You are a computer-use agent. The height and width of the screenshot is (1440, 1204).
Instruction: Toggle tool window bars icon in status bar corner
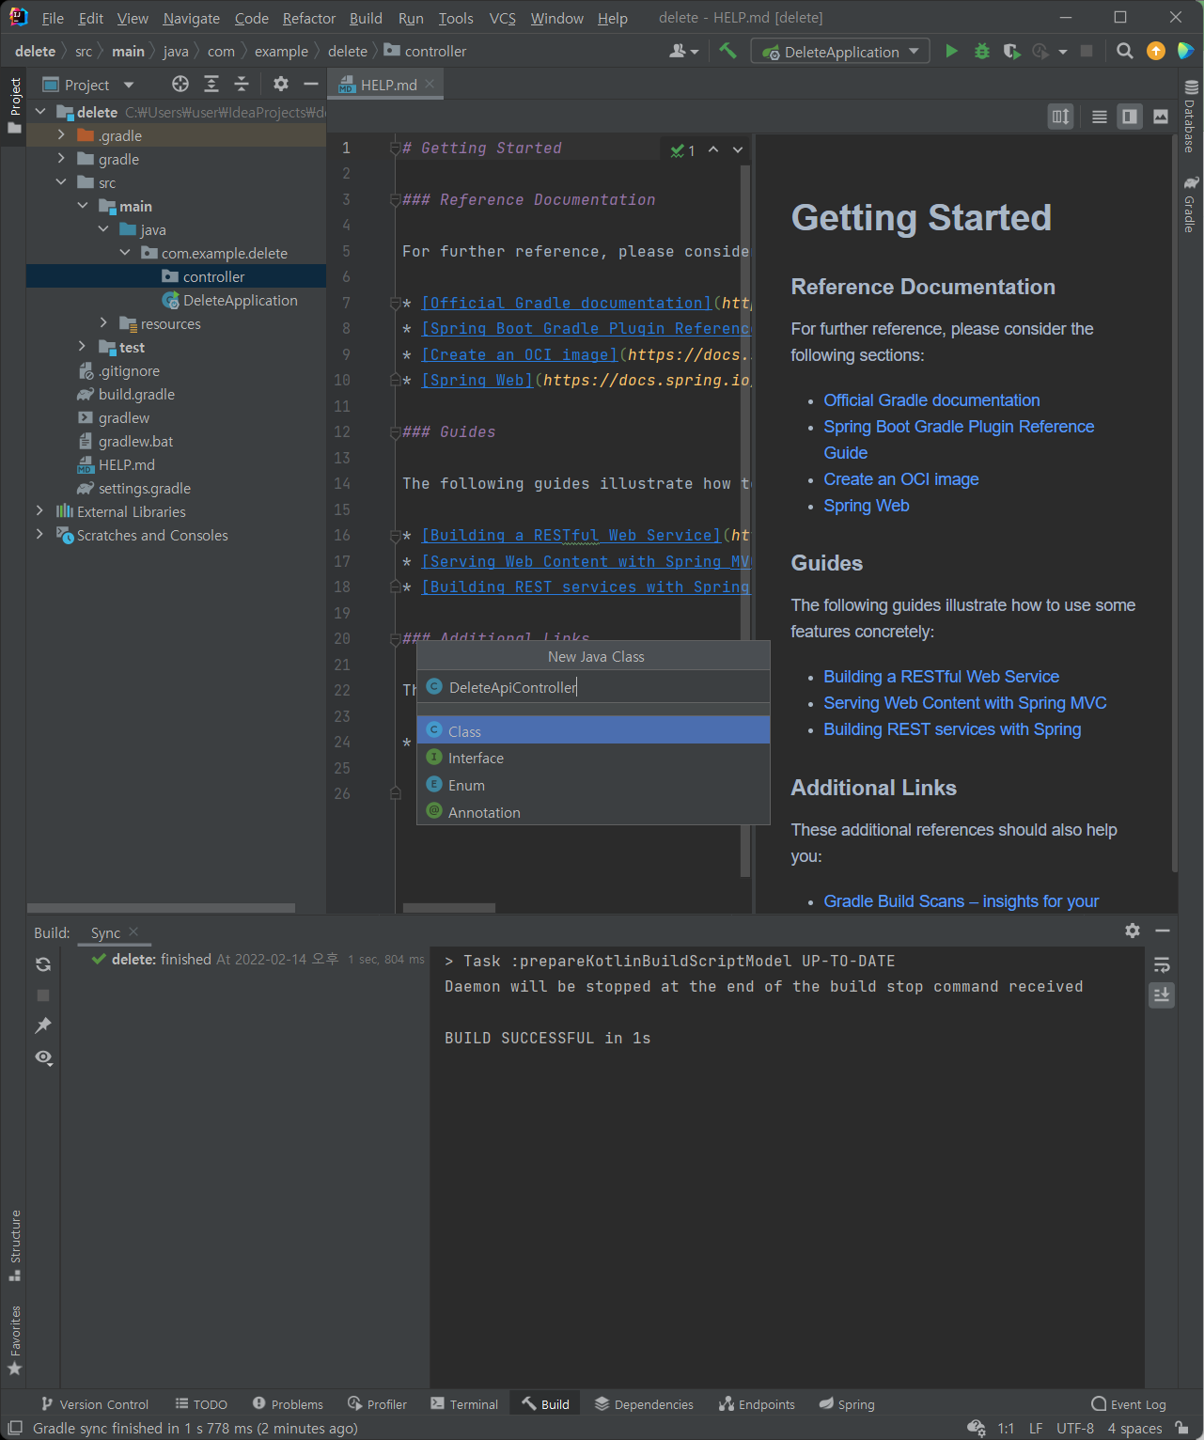(x=15, y=1428)
